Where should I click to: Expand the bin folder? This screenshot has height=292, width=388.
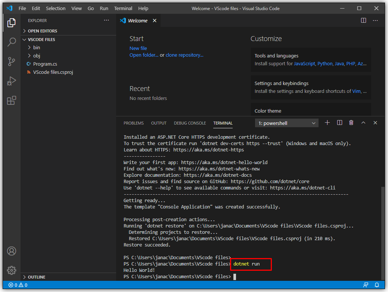(37, 47)
